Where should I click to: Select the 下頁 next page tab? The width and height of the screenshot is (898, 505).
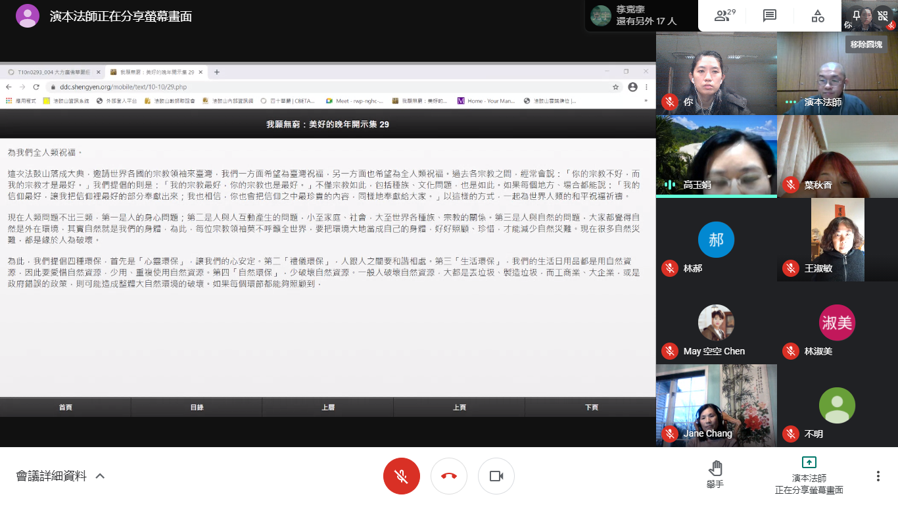[x=591, y=408]
